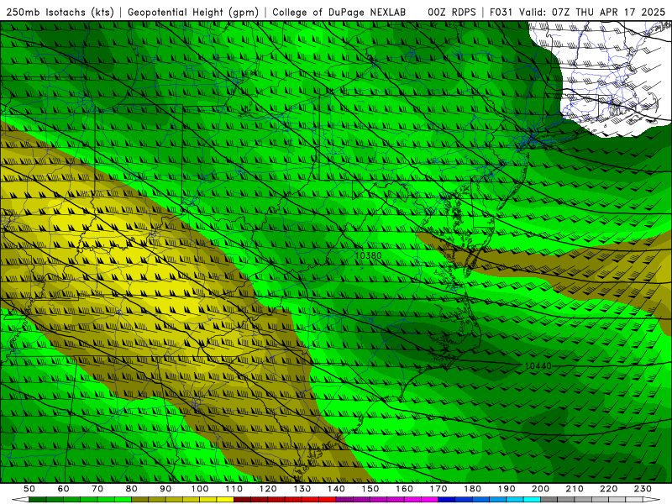Select the bright yellow 105–110 knot legend swatch
Screen dimensions: 672x504
coord(225,499)
